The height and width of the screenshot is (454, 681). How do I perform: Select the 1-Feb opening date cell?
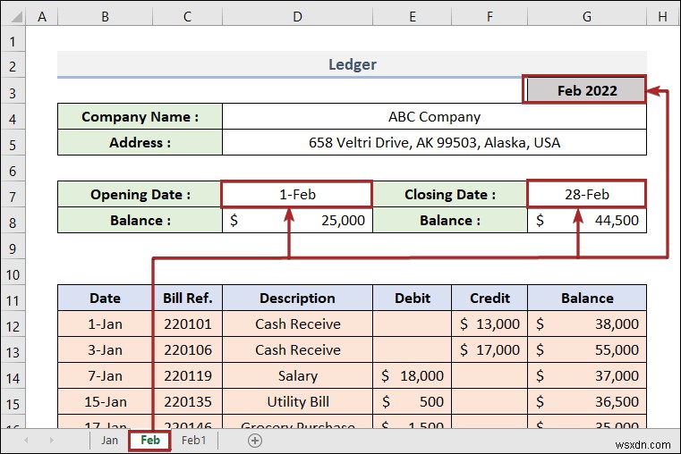point(297,194)
